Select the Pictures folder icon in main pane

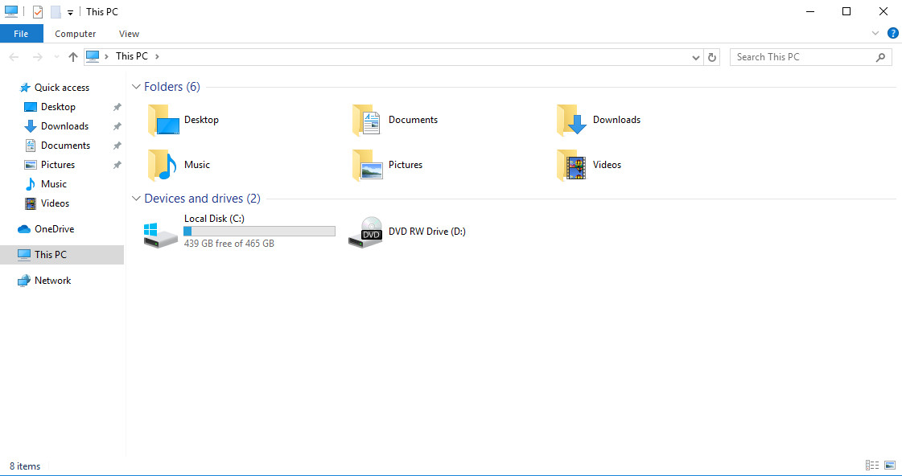[x=367, y=165]
